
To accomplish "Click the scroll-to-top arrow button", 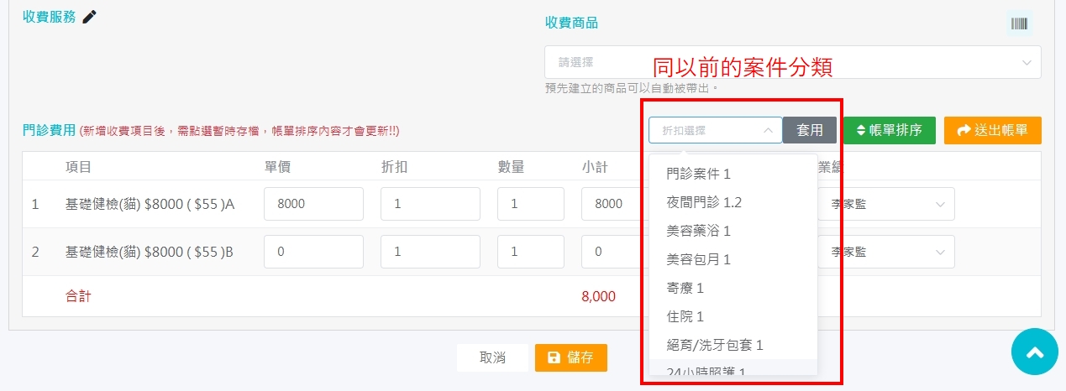I will (1034, 352).
